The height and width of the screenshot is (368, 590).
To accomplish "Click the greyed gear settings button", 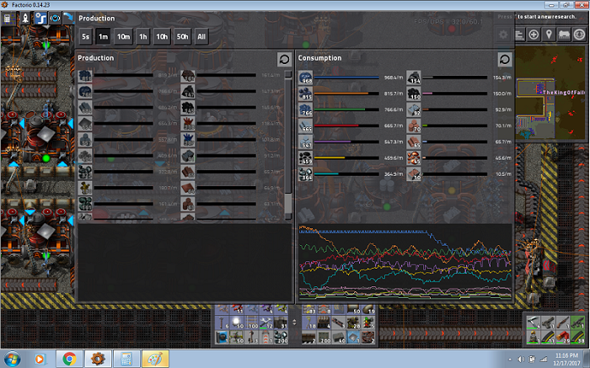I will tap(503, 35).
